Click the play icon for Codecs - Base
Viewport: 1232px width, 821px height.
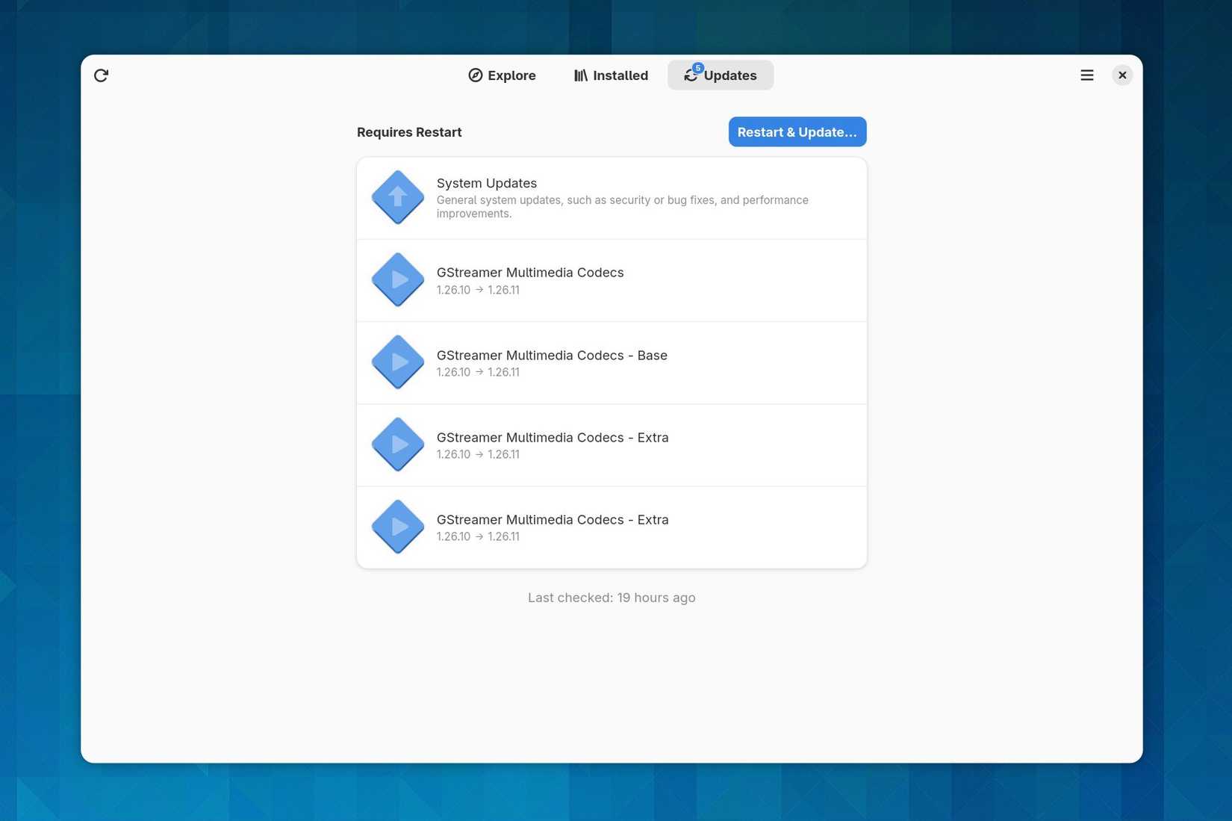click(x=397, y=362)
